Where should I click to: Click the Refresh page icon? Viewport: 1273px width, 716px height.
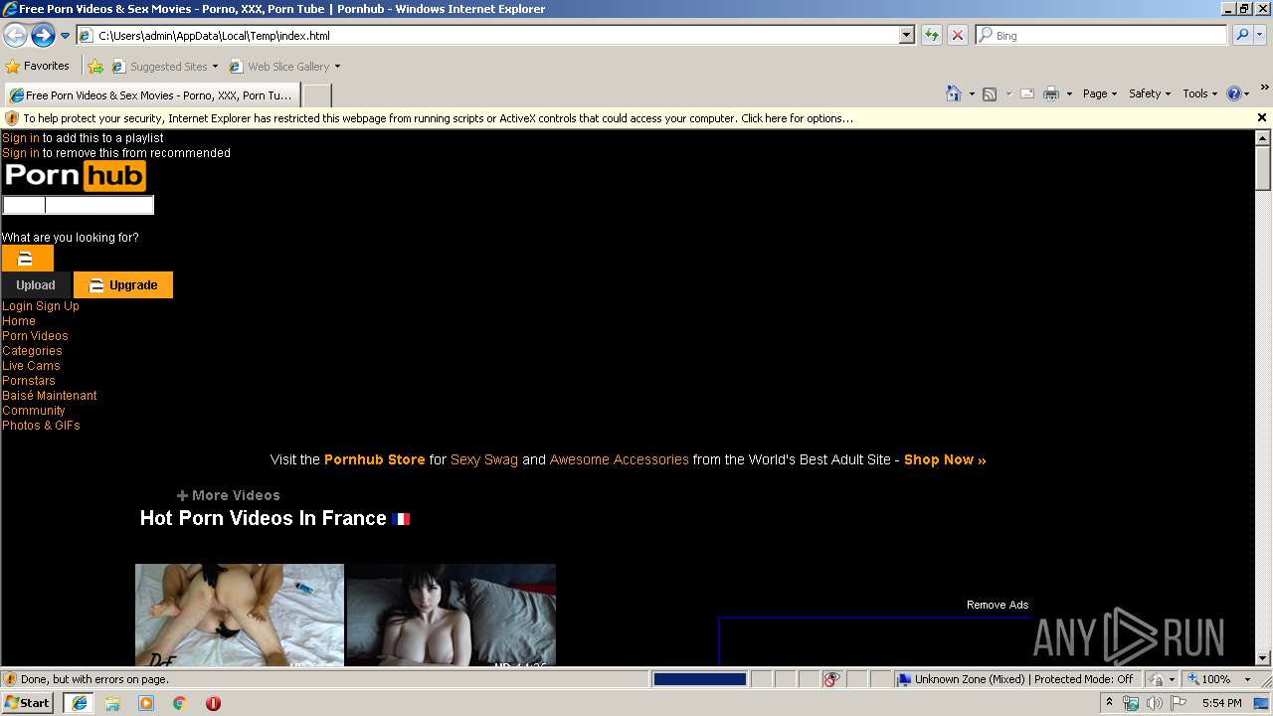932,35
